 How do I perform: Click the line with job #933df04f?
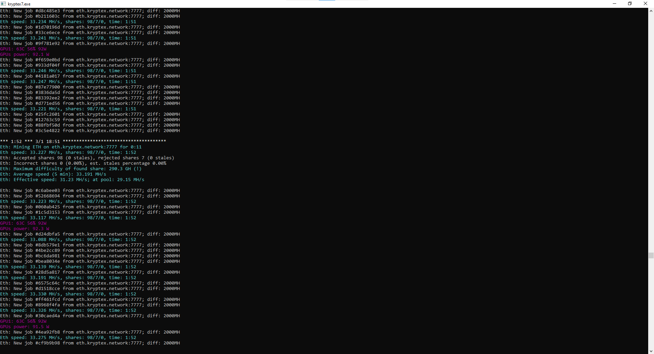click(90, 65)
